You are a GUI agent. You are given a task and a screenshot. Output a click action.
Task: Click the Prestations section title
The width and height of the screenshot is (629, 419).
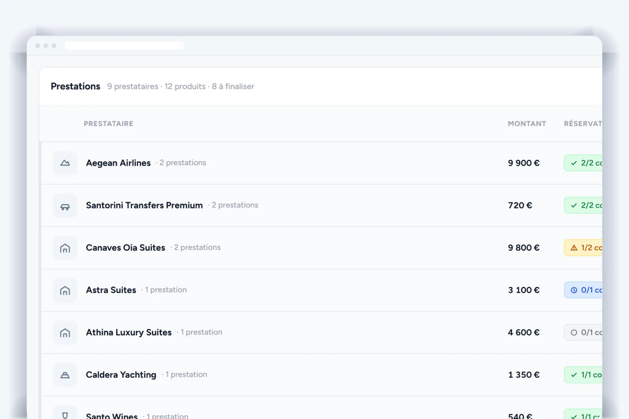76,86
